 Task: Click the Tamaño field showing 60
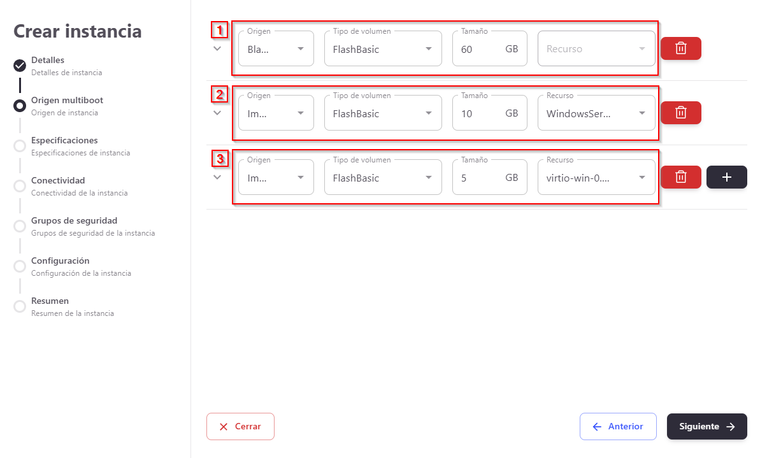point(481,49)
